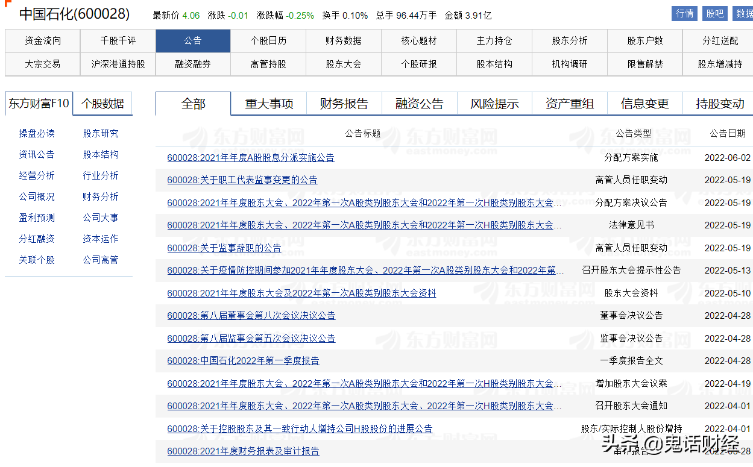Click the 一季度报告全文 type cell

pos(631,360)
